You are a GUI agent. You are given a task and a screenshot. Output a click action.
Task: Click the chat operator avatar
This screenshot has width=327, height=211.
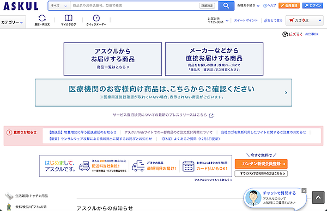[253, 198]
